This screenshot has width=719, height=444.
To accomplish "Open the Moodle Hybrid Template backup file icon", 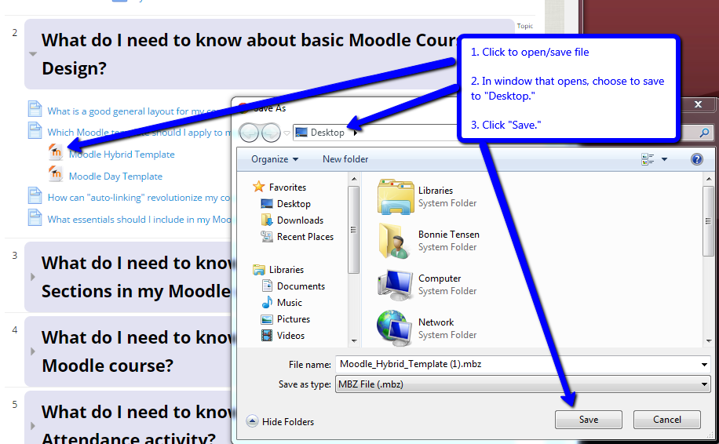I will pos(56,152).
